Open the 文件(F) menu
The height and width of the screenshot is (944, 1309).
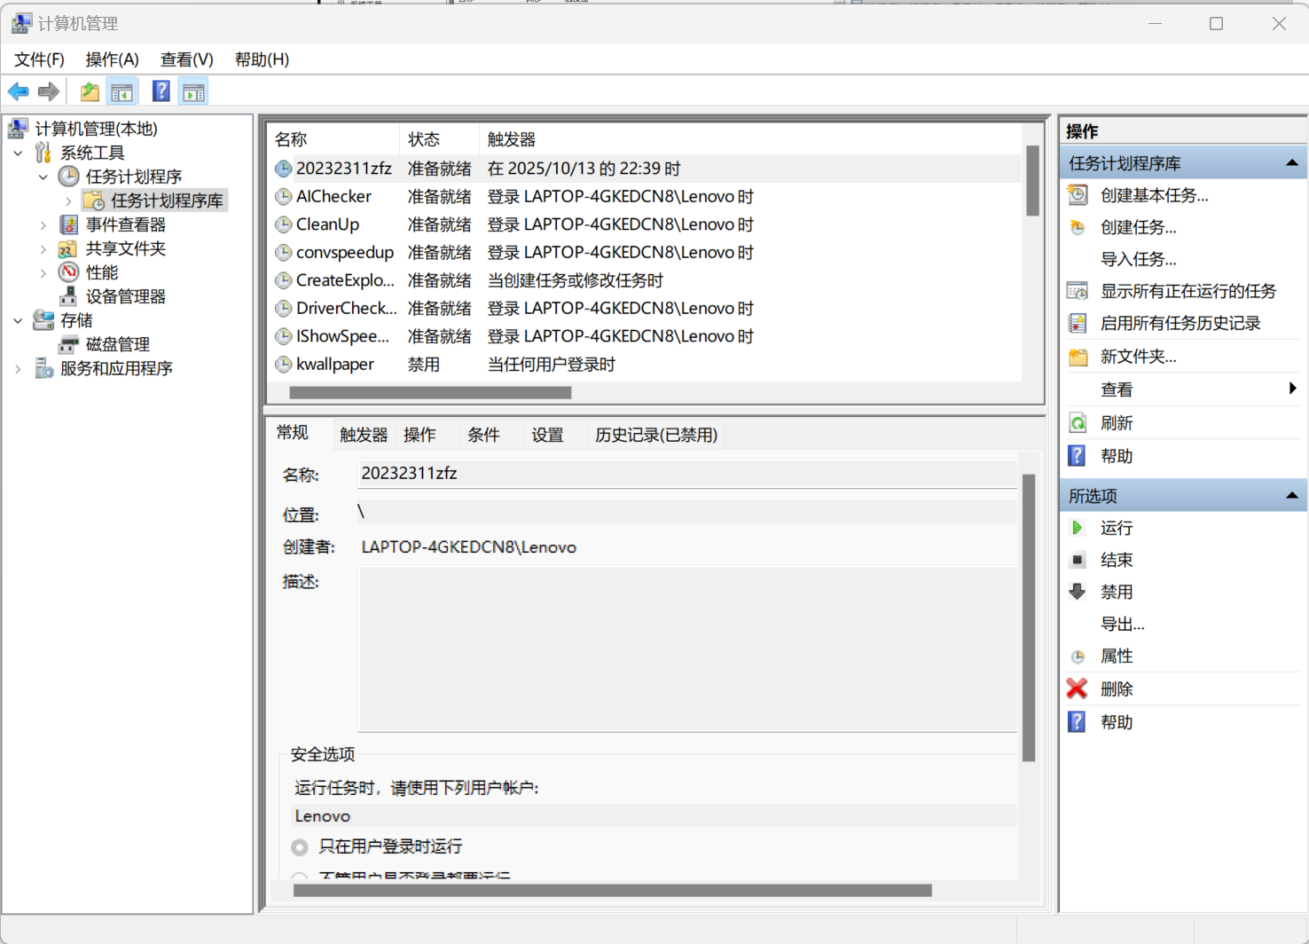[x=39, y=59]
